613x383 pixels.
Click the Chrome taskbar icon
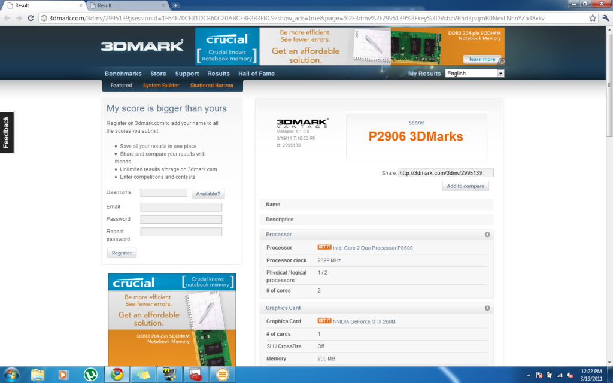pyautogui.click(x=117, y=375)
